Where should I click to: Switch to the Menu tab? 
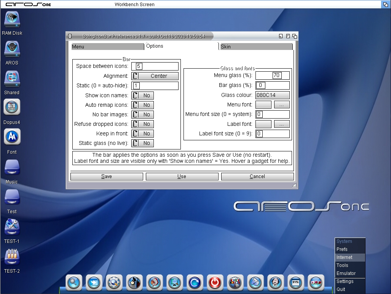pos(108,47)
